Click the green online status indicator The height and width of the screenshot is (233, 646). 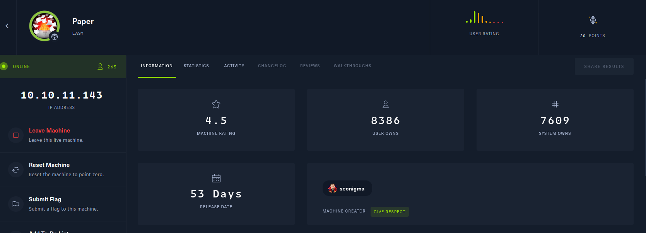(4, 66)
